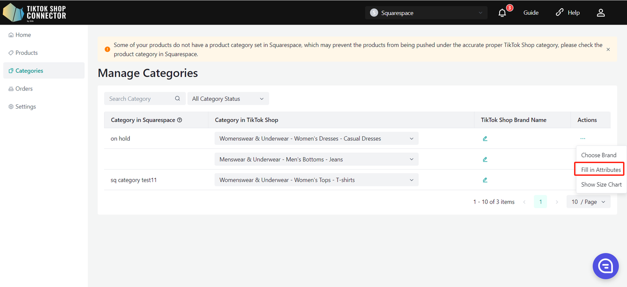Image resolution: width=627 pixels, height=287 pixels.
Task: Click the Squarespace S avatar icon
Action: (x=374, y=13)
